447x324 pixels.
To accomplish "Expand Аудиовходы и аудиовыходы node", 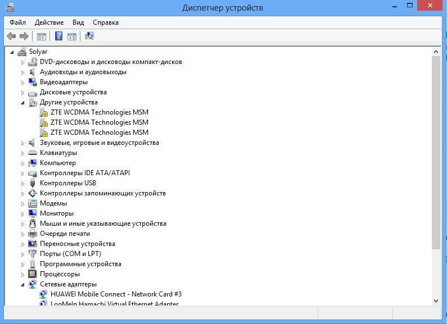I will pos(23,72).
